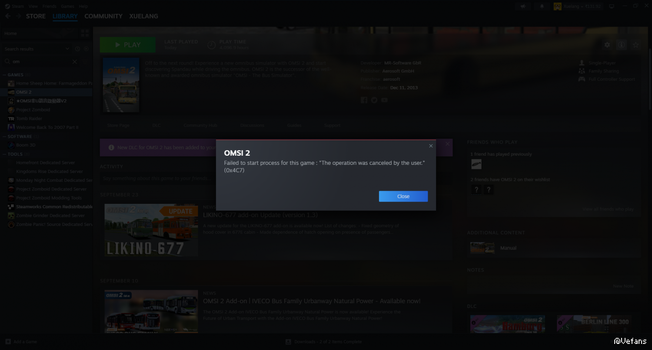Open the OMSI 2 Facebook page
Viewport: 652px width, 350px height.
point(364,100)
